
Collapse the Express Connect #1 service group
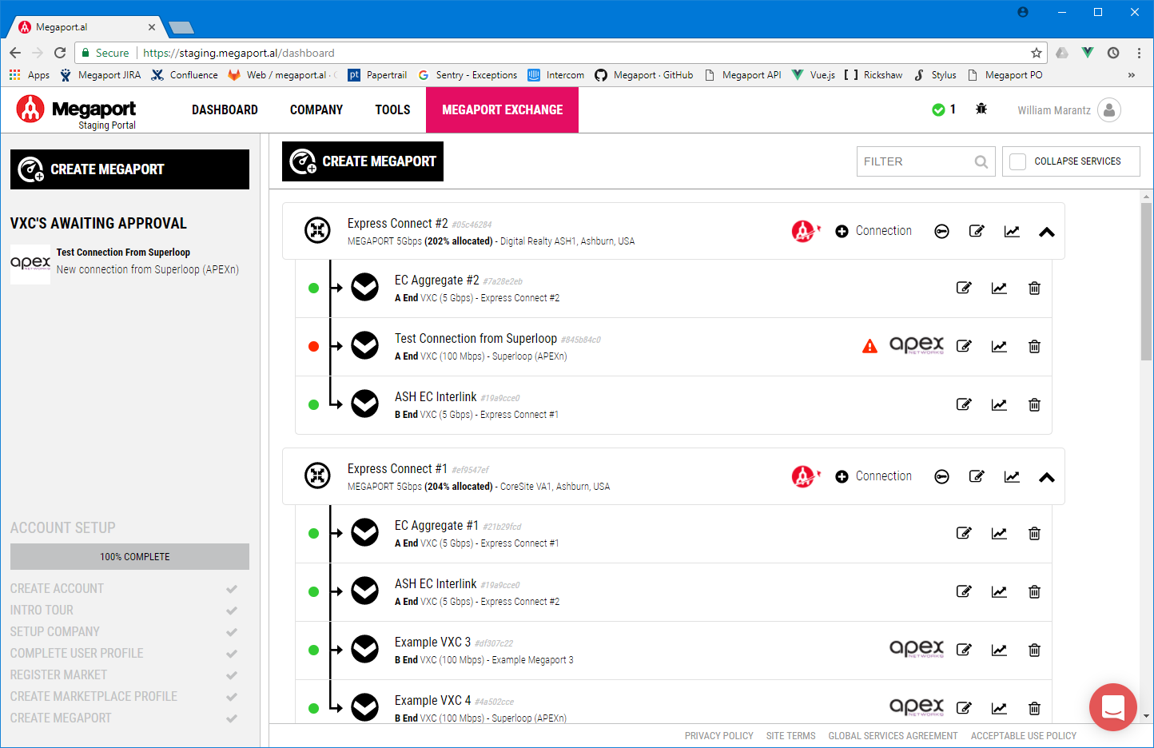tap(1047, 476)
